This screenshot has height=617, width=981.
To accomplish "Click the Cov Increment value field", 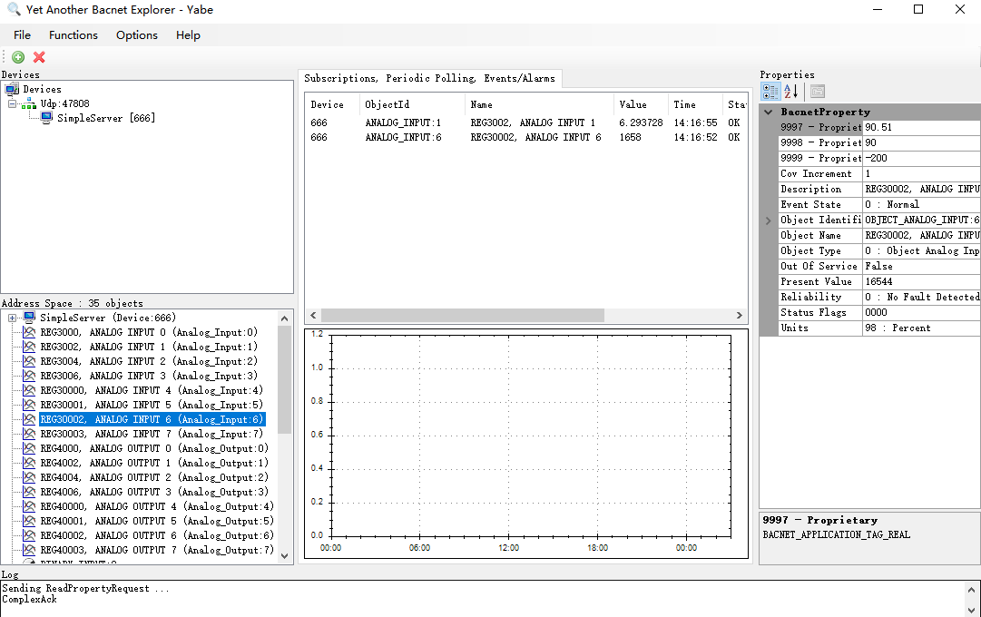I will click(x=921, y=174).
